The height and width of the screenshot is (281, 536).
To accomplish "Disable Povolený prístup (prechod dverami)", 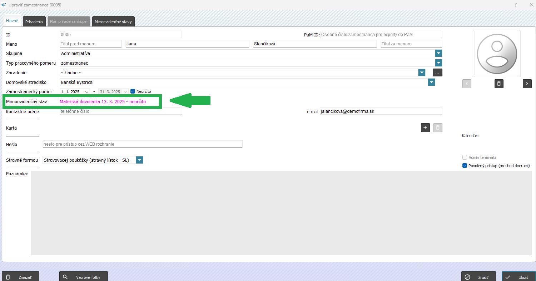I will click(465, 166).
